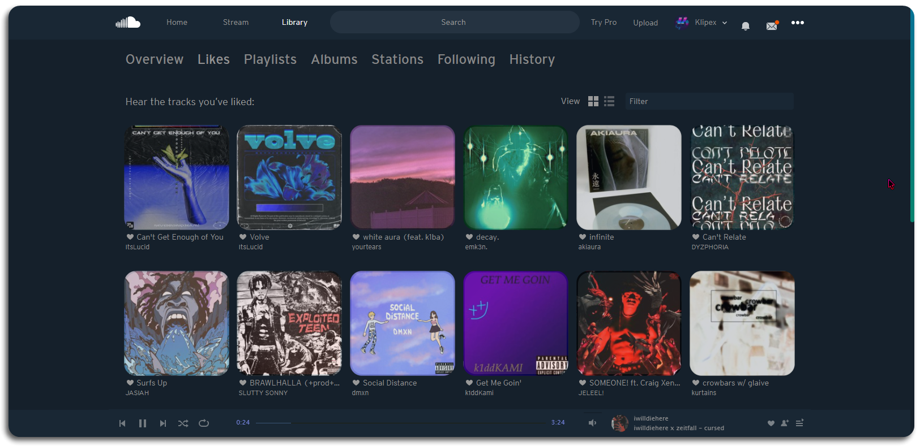Open the decay. cover artwork
Viewport: 920px width, 446px height.
tap(516, 177)
